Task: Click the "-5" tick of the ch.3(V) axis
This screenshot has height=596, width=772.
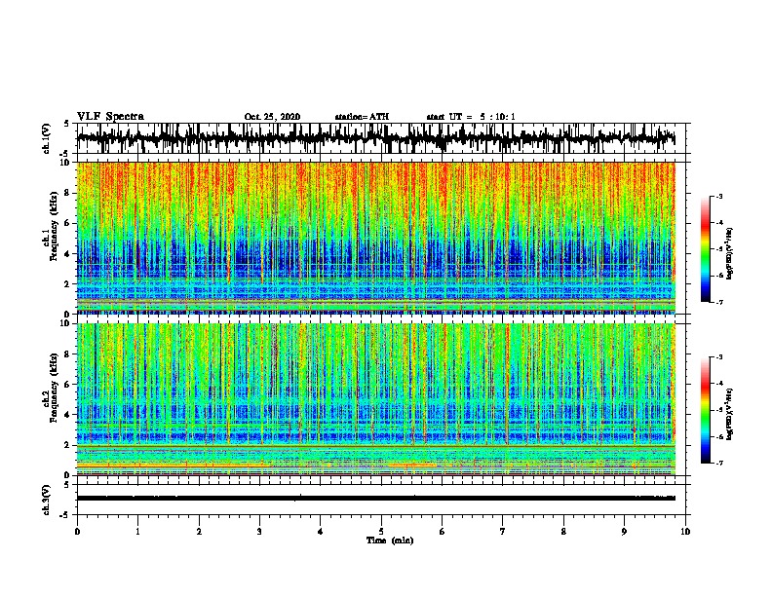Action: point(66,515)
